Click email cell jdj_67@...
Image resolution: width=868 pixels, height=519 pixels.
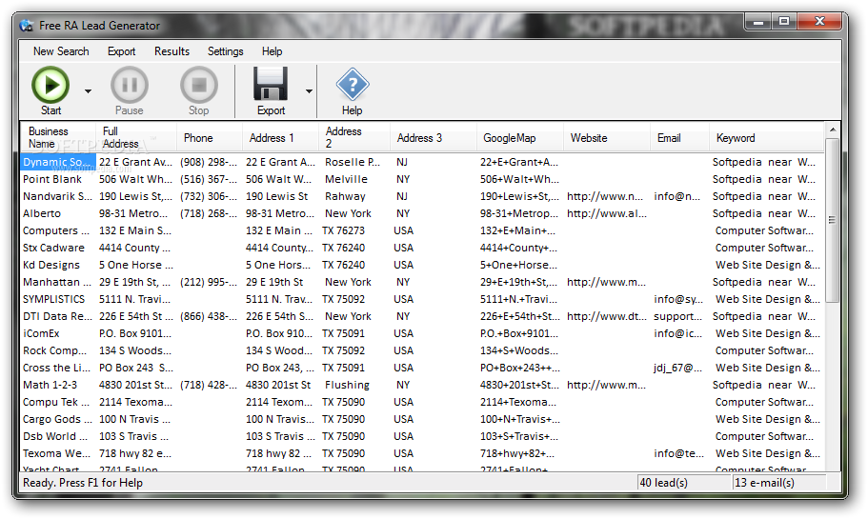pos(677,368)
